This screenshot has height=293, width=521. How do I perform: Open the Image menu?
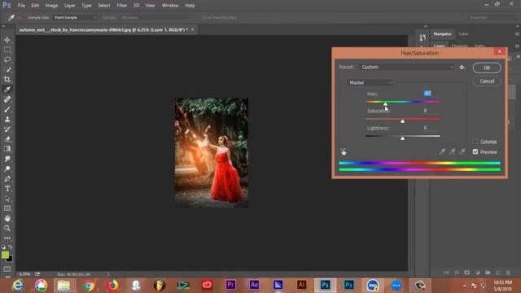pos(51,6)
